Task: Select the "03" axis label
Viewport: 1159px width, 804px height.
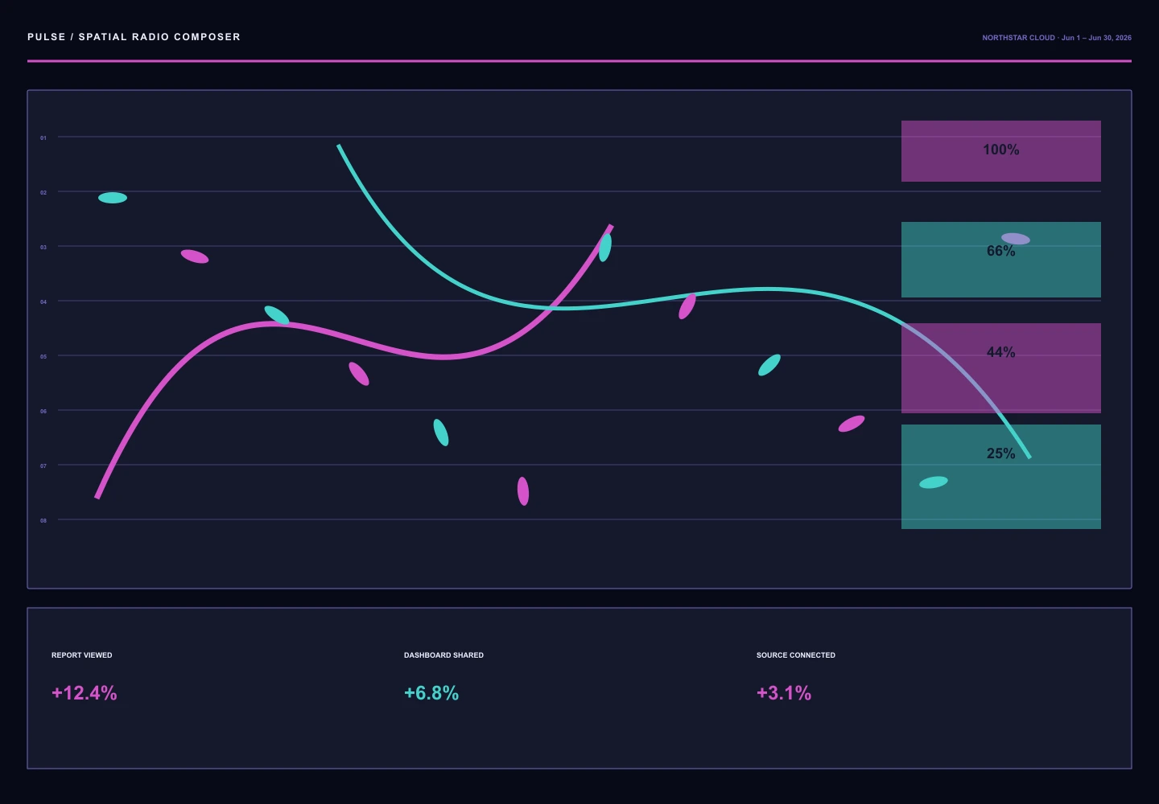Action: click(43, 248)
